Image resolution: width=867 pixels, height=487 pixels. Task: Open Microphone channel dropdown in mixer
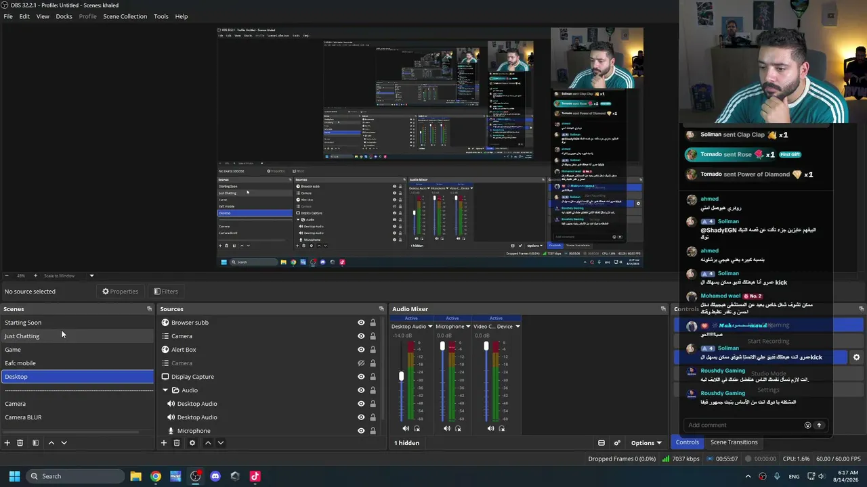tap(467, 327)
